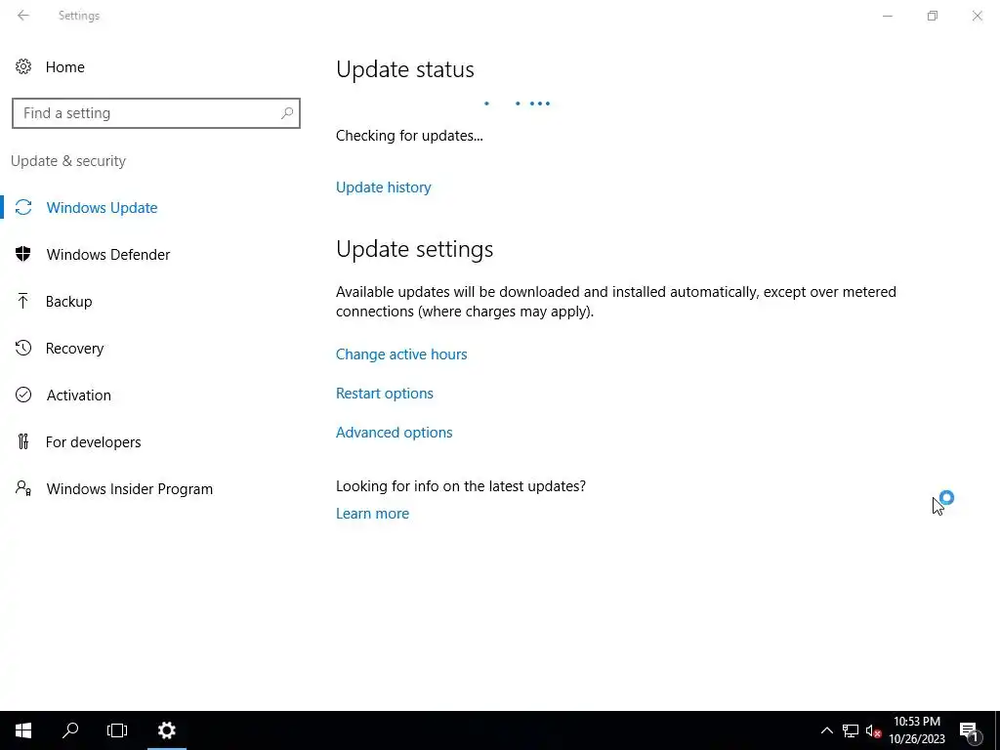The image size is (1000, 750).
Task: Click the Windows Defender shield icon
Action: pos(23,254)
